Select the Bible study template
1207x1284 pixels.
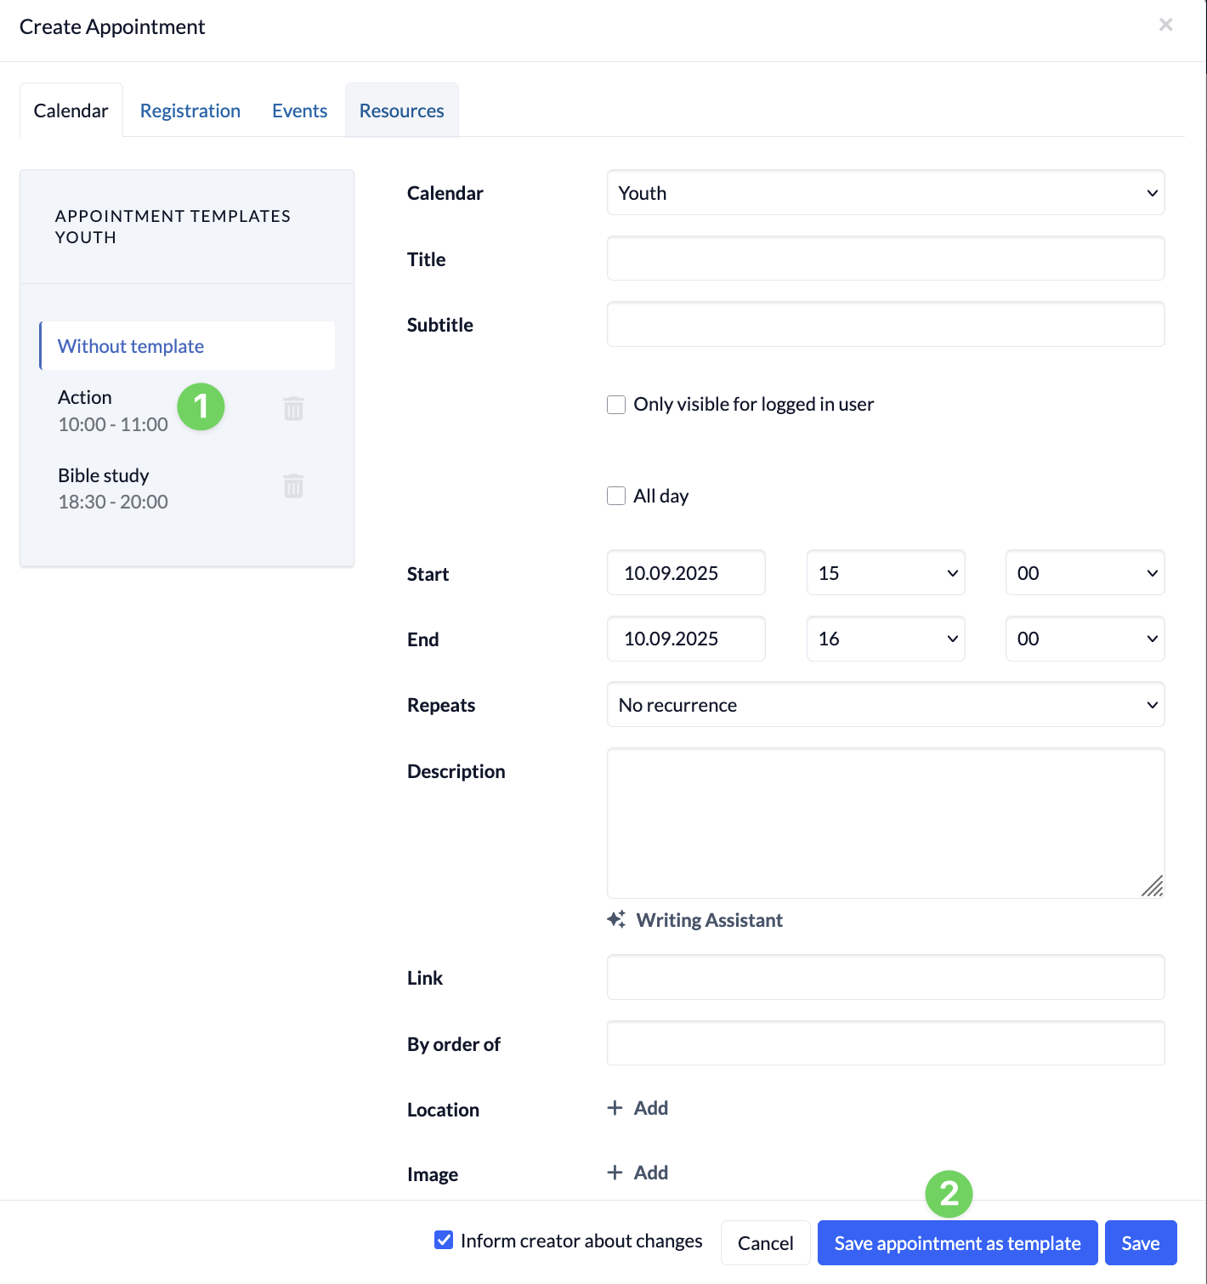113,488
